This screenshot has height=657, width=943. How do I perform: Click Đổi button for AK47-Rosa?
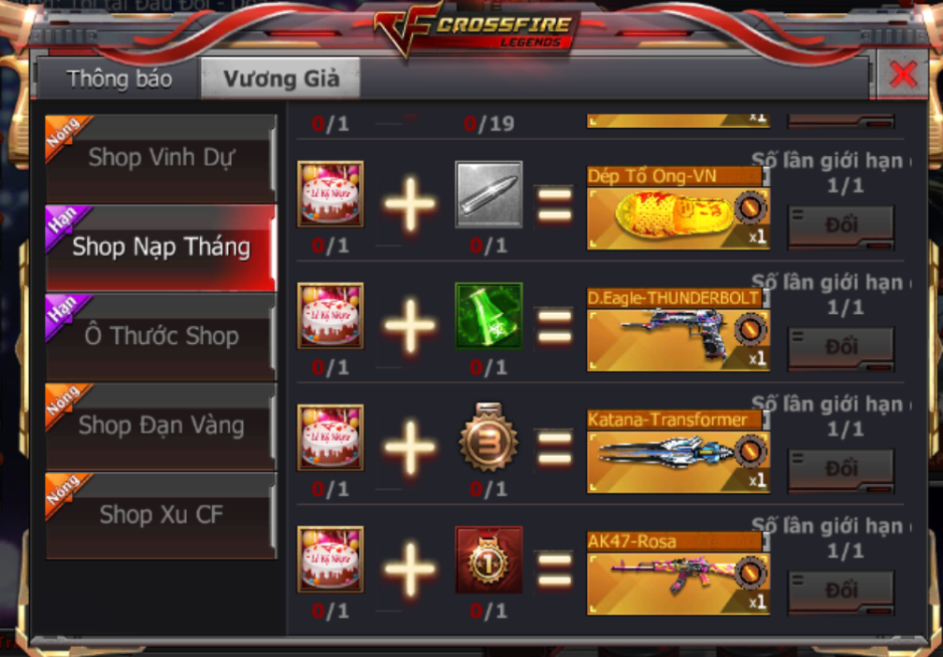tap(841, 592)
